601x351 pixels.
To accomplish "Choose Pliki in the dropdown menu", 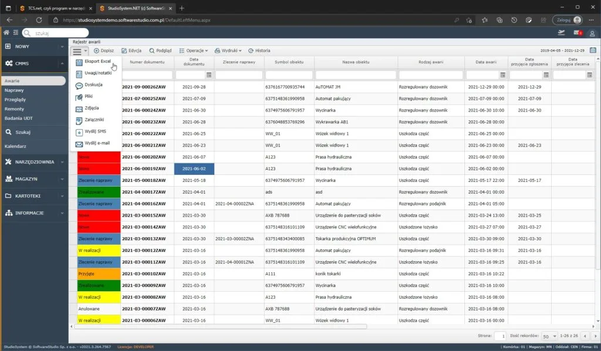I will tap(94, 97).
